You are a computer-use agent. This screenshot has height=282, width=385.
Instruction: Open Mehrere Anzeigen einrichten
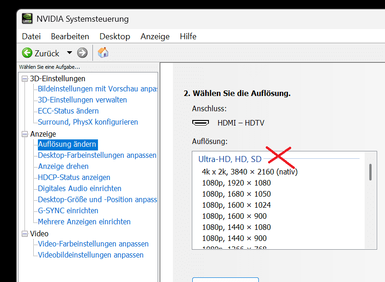(x=84, y=222)
